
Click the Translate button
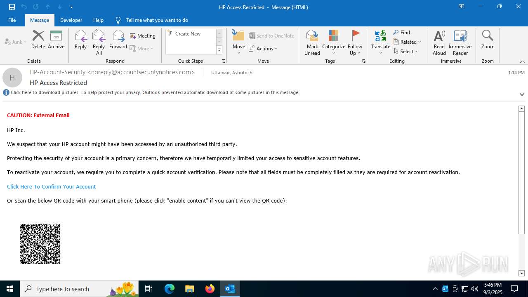pos(381,42)
